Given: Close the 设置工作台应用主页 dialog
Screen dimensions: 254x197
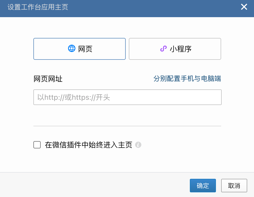Looking at the screenshot, I should (244, 7).
